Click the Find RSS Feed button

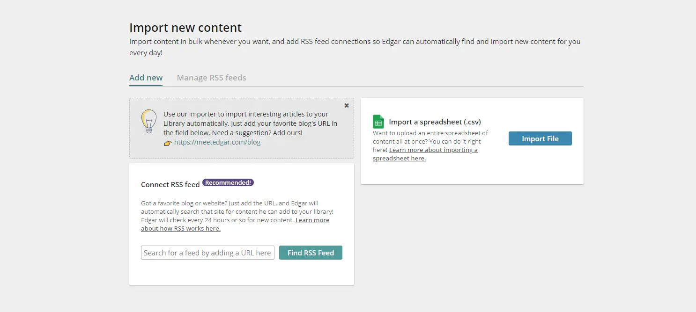pos(311,252)
